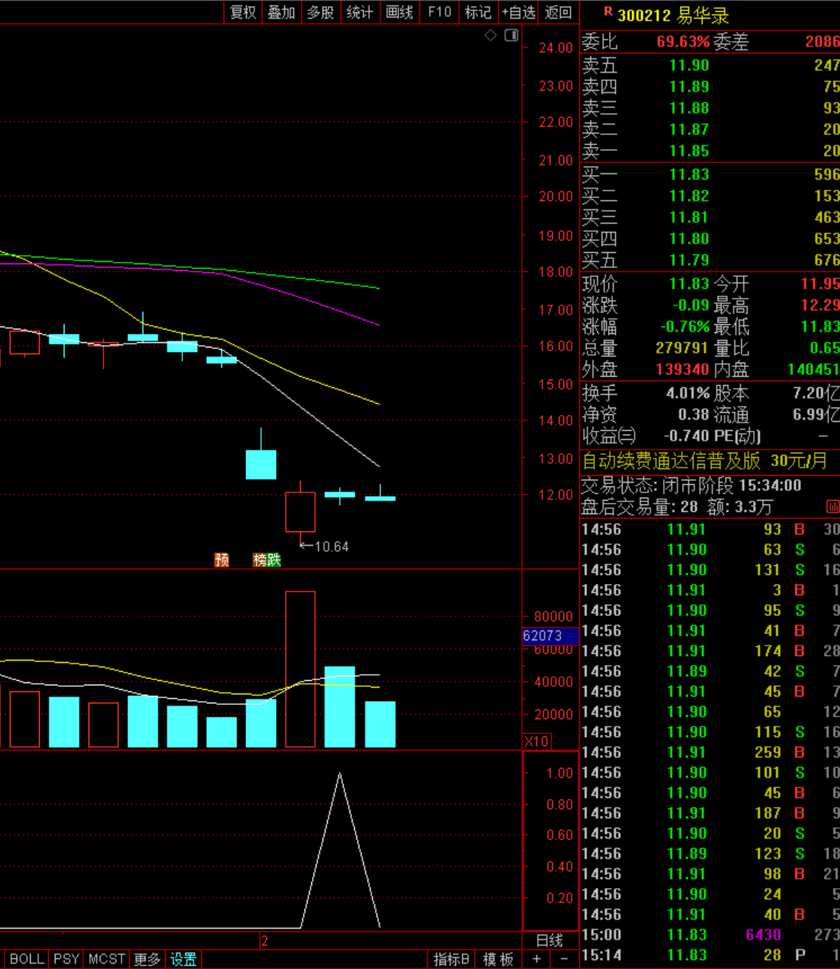Select the PSY indicator tab
840x969 pixels.
[x=66, y=959]
